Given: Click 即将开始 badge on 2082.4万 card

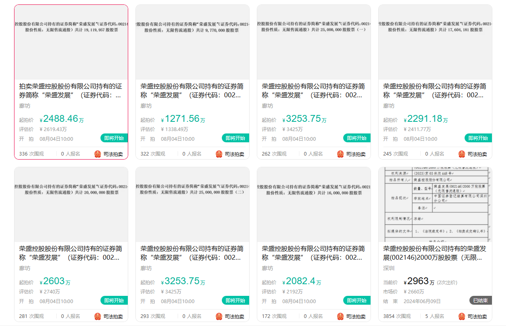Looking at the screenshot, I should click(x=357, y=300).
